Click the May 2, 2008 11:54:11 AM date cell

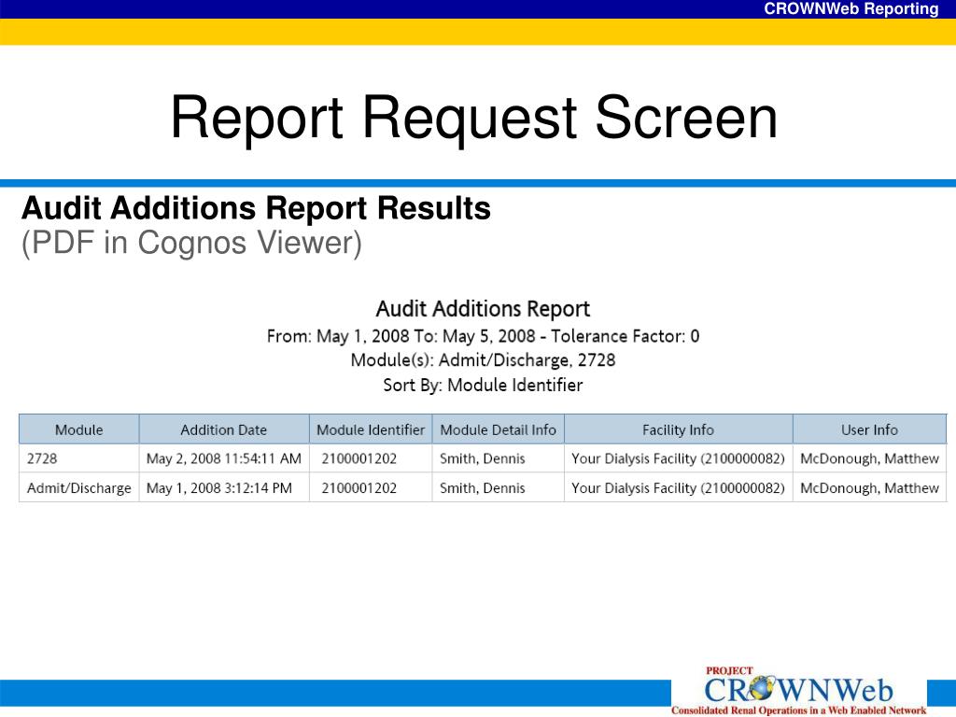point(224,458)
